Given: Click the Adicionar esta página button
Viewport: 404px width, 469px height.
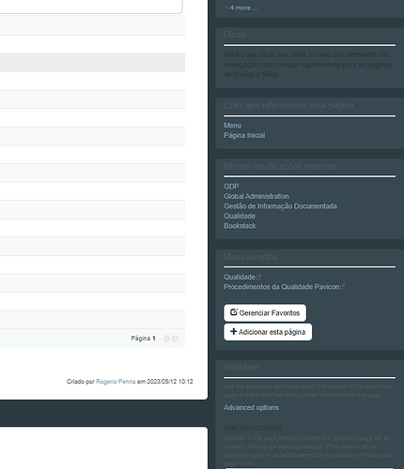Looking at the screenshot, I should (x=268, y=332).
